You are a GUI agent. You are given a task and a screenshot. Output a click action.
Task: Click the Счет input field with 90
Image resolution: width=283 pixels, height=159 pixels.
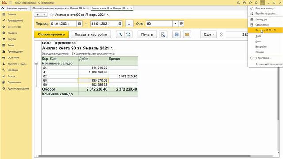click(x=160, y=23)
